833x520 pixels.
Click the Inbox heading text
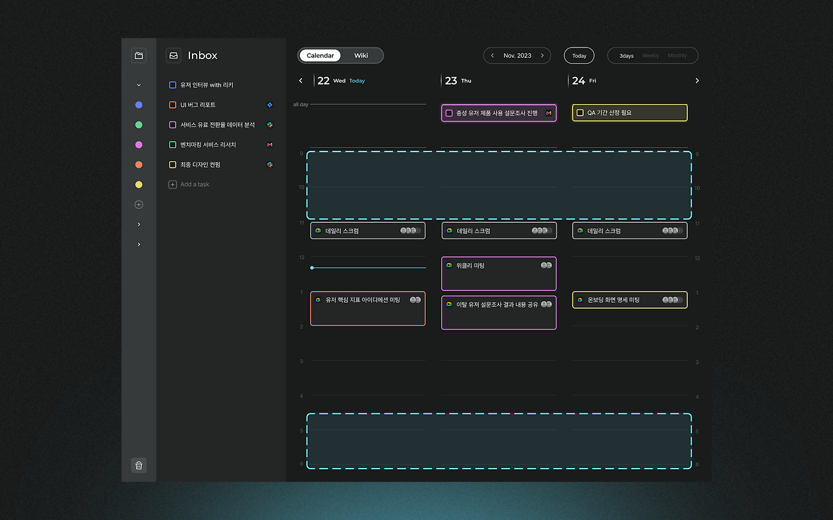tap(202, 56)
